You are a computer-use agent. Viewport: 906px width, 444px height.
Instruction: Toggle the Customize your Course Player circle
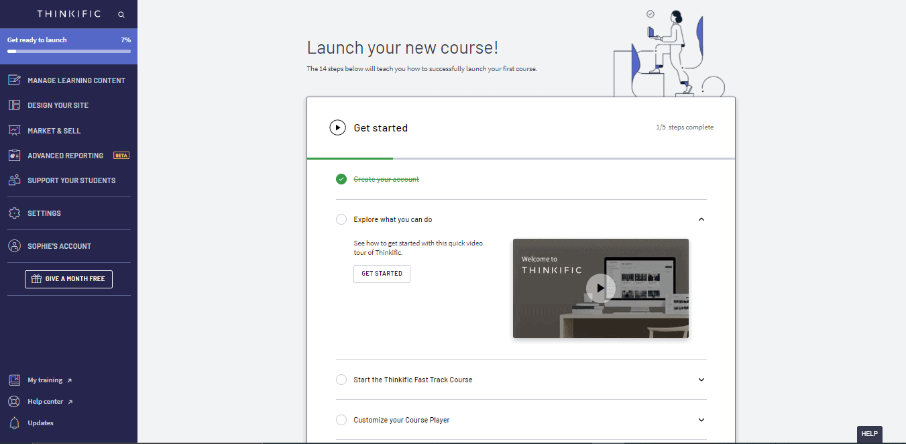coord(341,420)
